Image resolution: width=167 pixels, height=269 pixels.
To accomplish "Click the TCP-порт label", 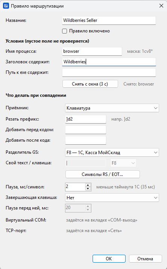I will click(16, 231).
